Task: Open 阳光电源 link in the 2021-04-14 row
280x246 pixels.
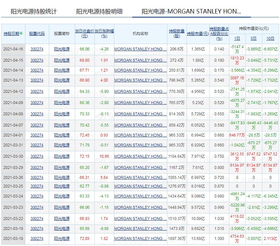Action: [x=62, y=70]
